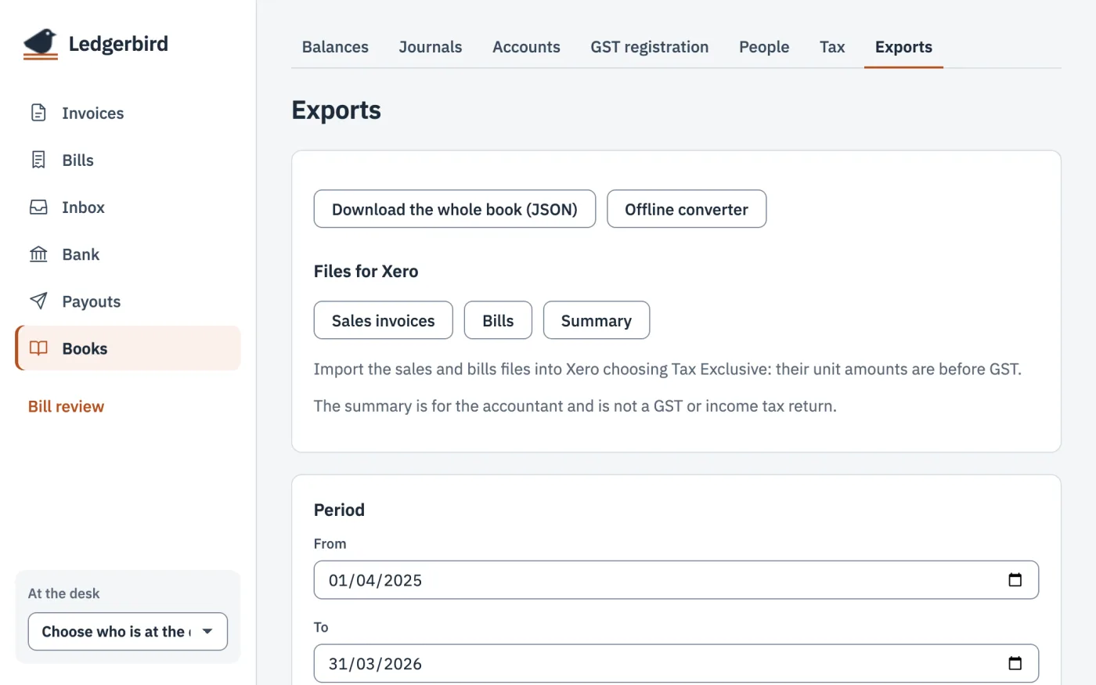Click the Inbox tray icon
1096x685 pixels.
pos(38,207)
